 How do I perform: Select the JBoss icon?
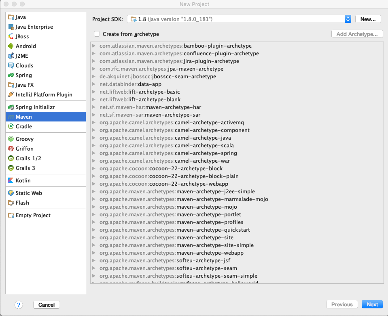coord(11,36)
